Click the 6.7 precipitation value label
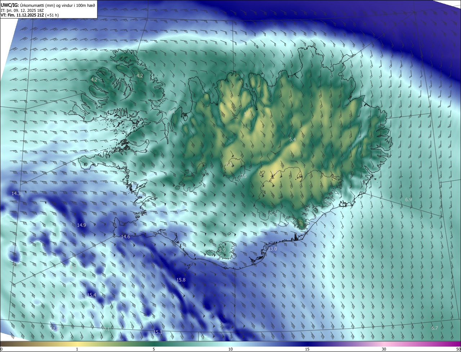Viewport: 461px width, 352px height. coord(435,328)
